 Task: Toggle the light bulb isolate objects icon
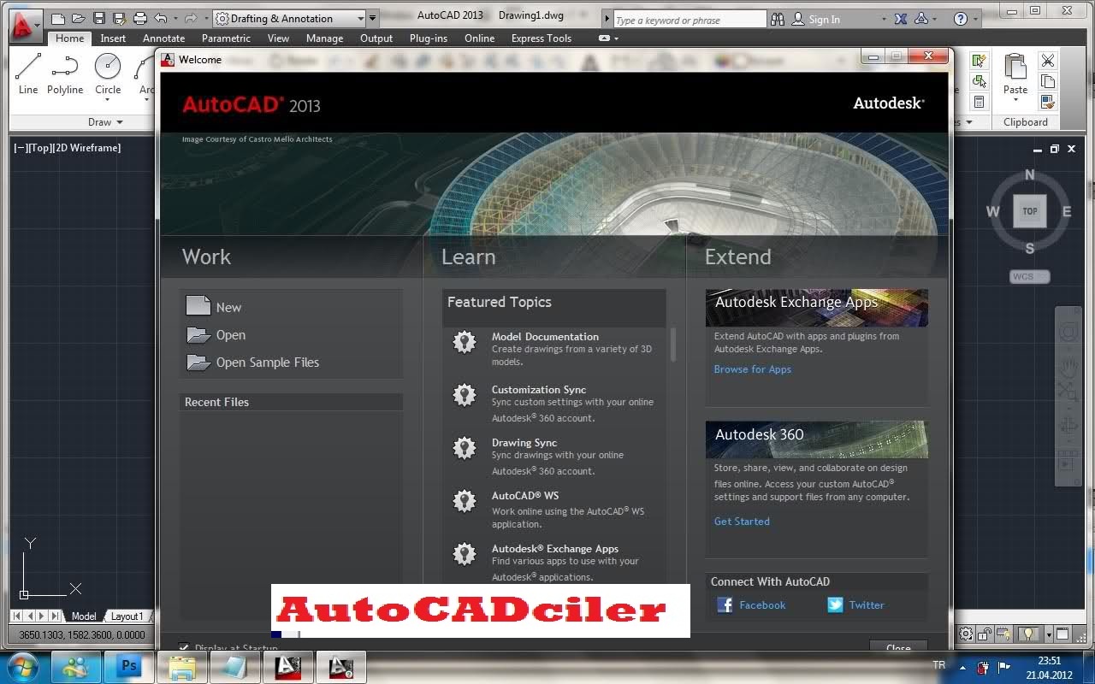[x=1029, y=634]
